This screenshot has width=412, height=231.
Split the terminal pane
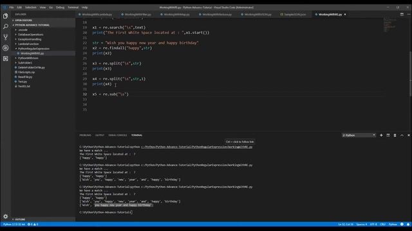pyautogui.click(x=388, y=135)
